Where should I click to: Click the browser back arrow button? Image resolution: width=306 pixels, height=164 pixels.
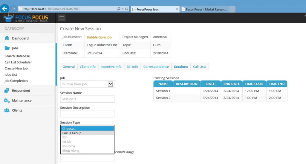tap(4, 9)
